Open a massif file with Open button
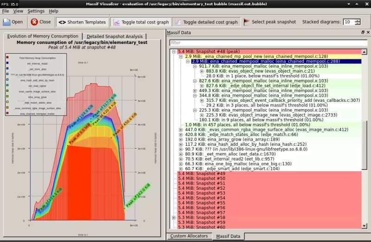This screenshot has height=242, width=371. tap(13, 22)
